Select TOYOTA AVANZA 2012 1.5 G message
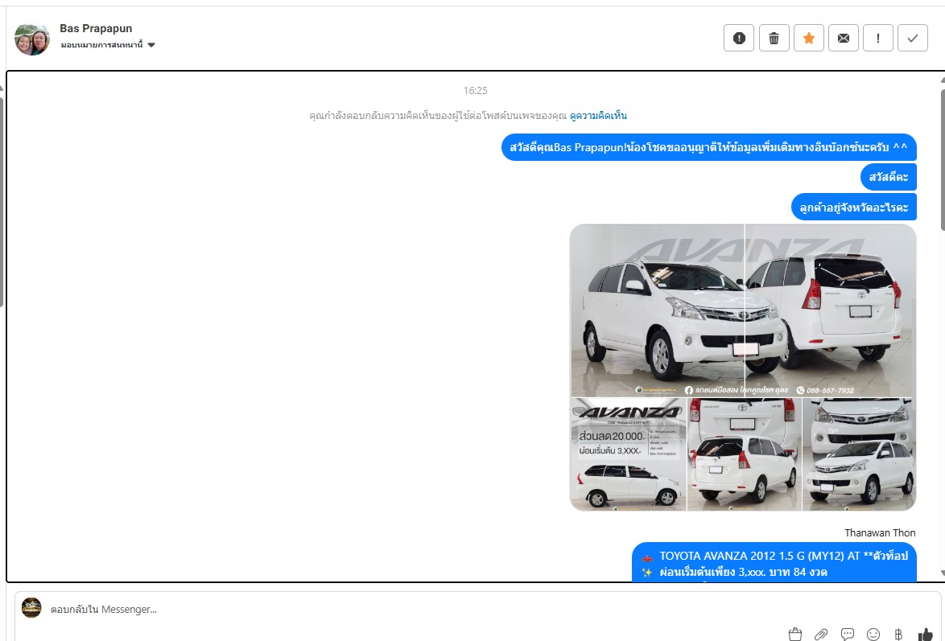This screenshot has height=641, width=945. 774,563
